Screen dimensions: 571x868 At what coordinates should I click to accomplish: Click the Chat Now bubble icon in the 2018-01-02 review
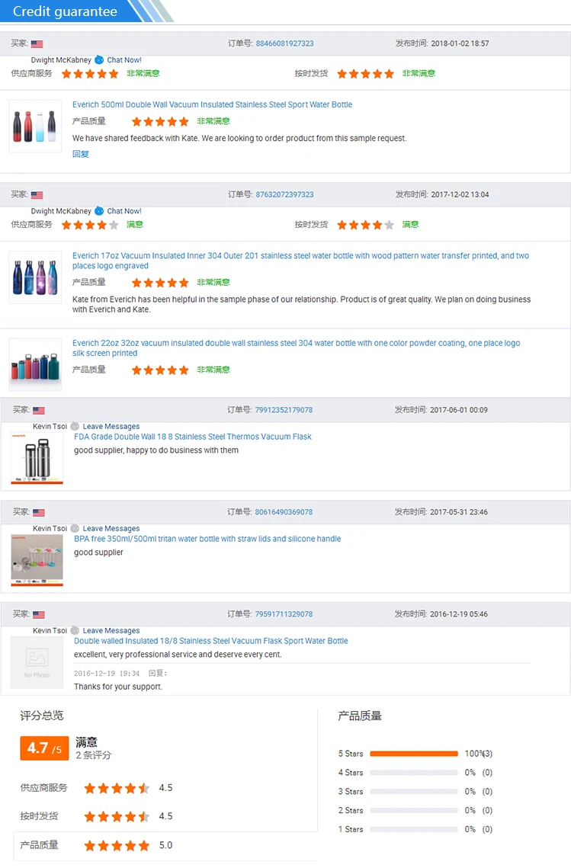tap(99, 59)
